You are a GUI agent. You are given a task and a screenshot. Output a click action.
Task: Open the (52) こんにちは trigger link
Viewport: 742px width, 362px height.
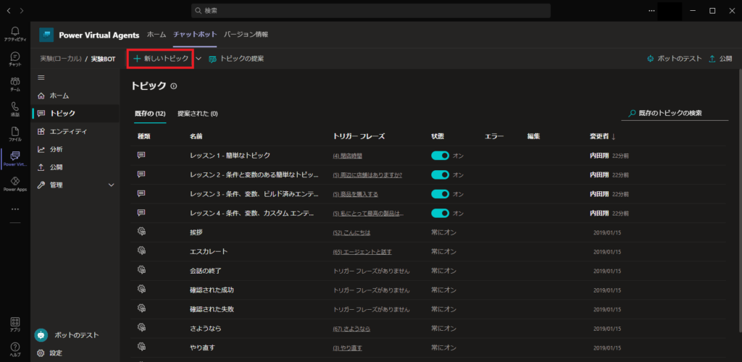tap(351, 232)
